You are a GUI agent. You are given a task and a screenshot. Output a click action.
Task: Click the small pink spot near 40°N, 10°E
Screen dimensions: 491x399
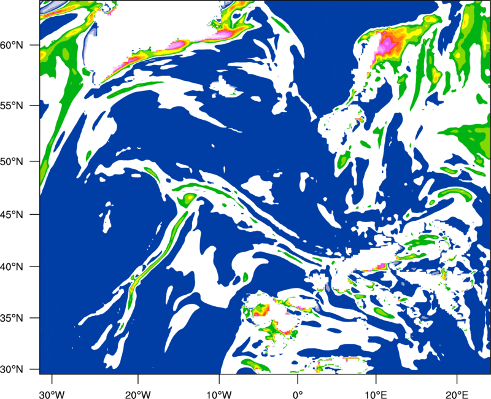click(379, 266)
